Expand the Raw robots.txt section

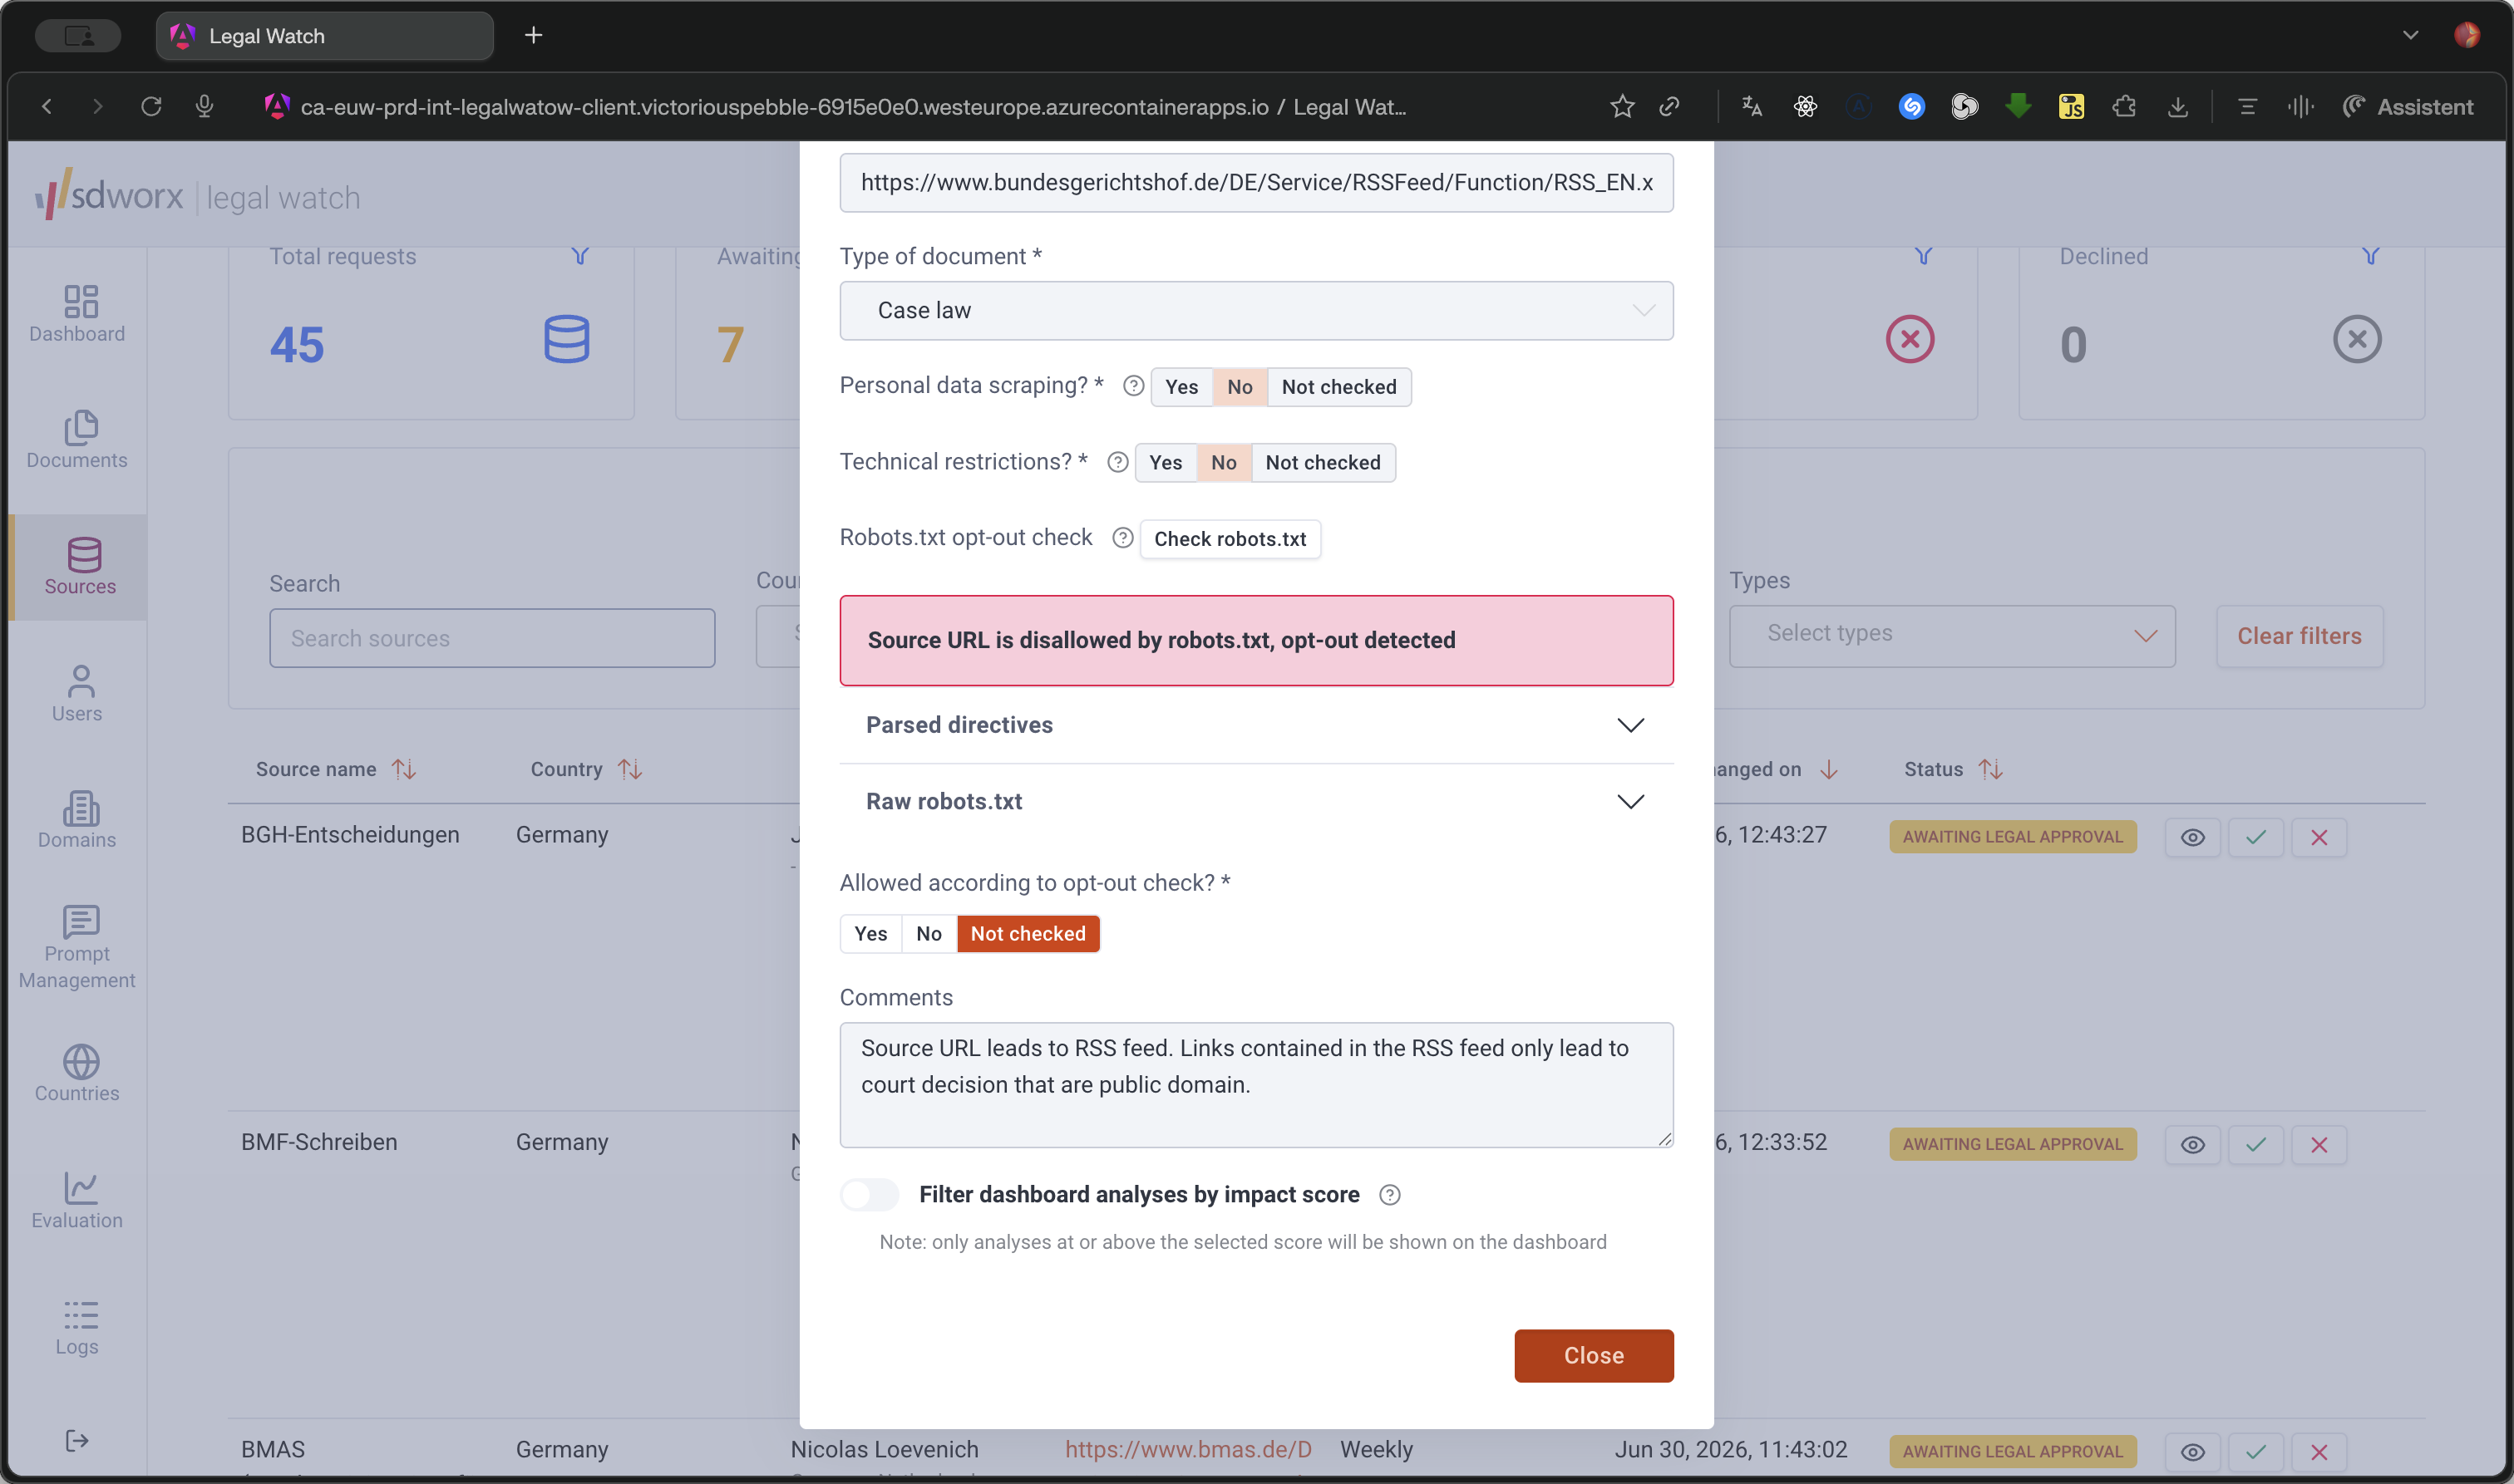[1255, 802]
